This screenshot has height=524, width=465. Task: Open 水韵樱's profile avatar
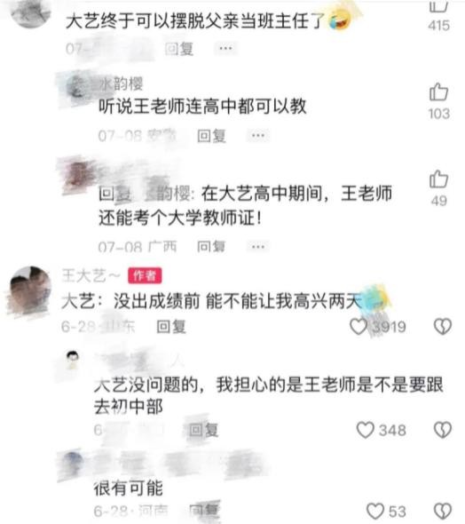tap(77, 87)
